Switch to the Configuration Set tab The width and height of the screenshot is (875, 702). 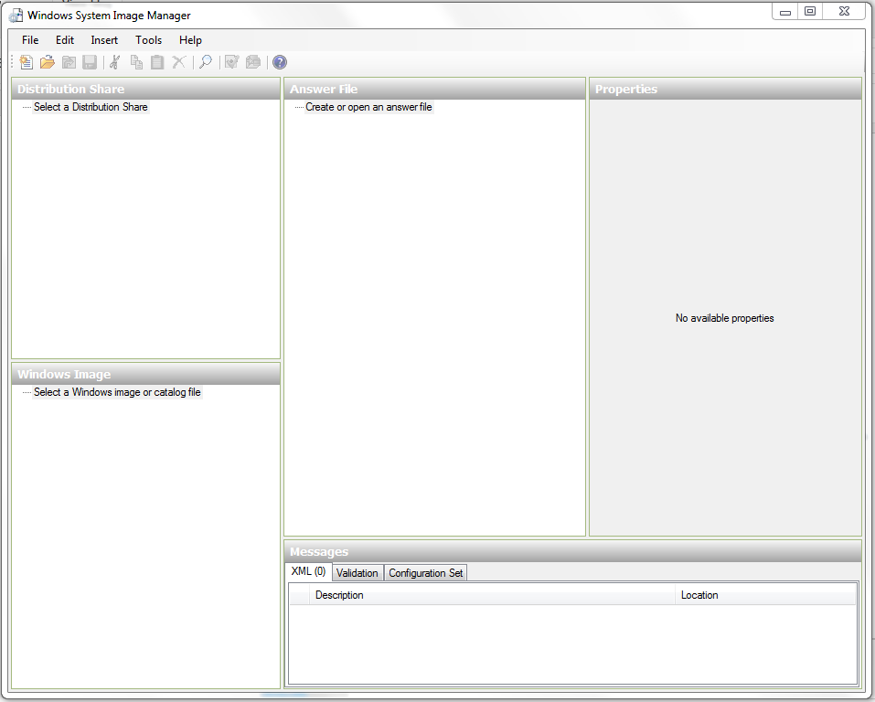426,573
